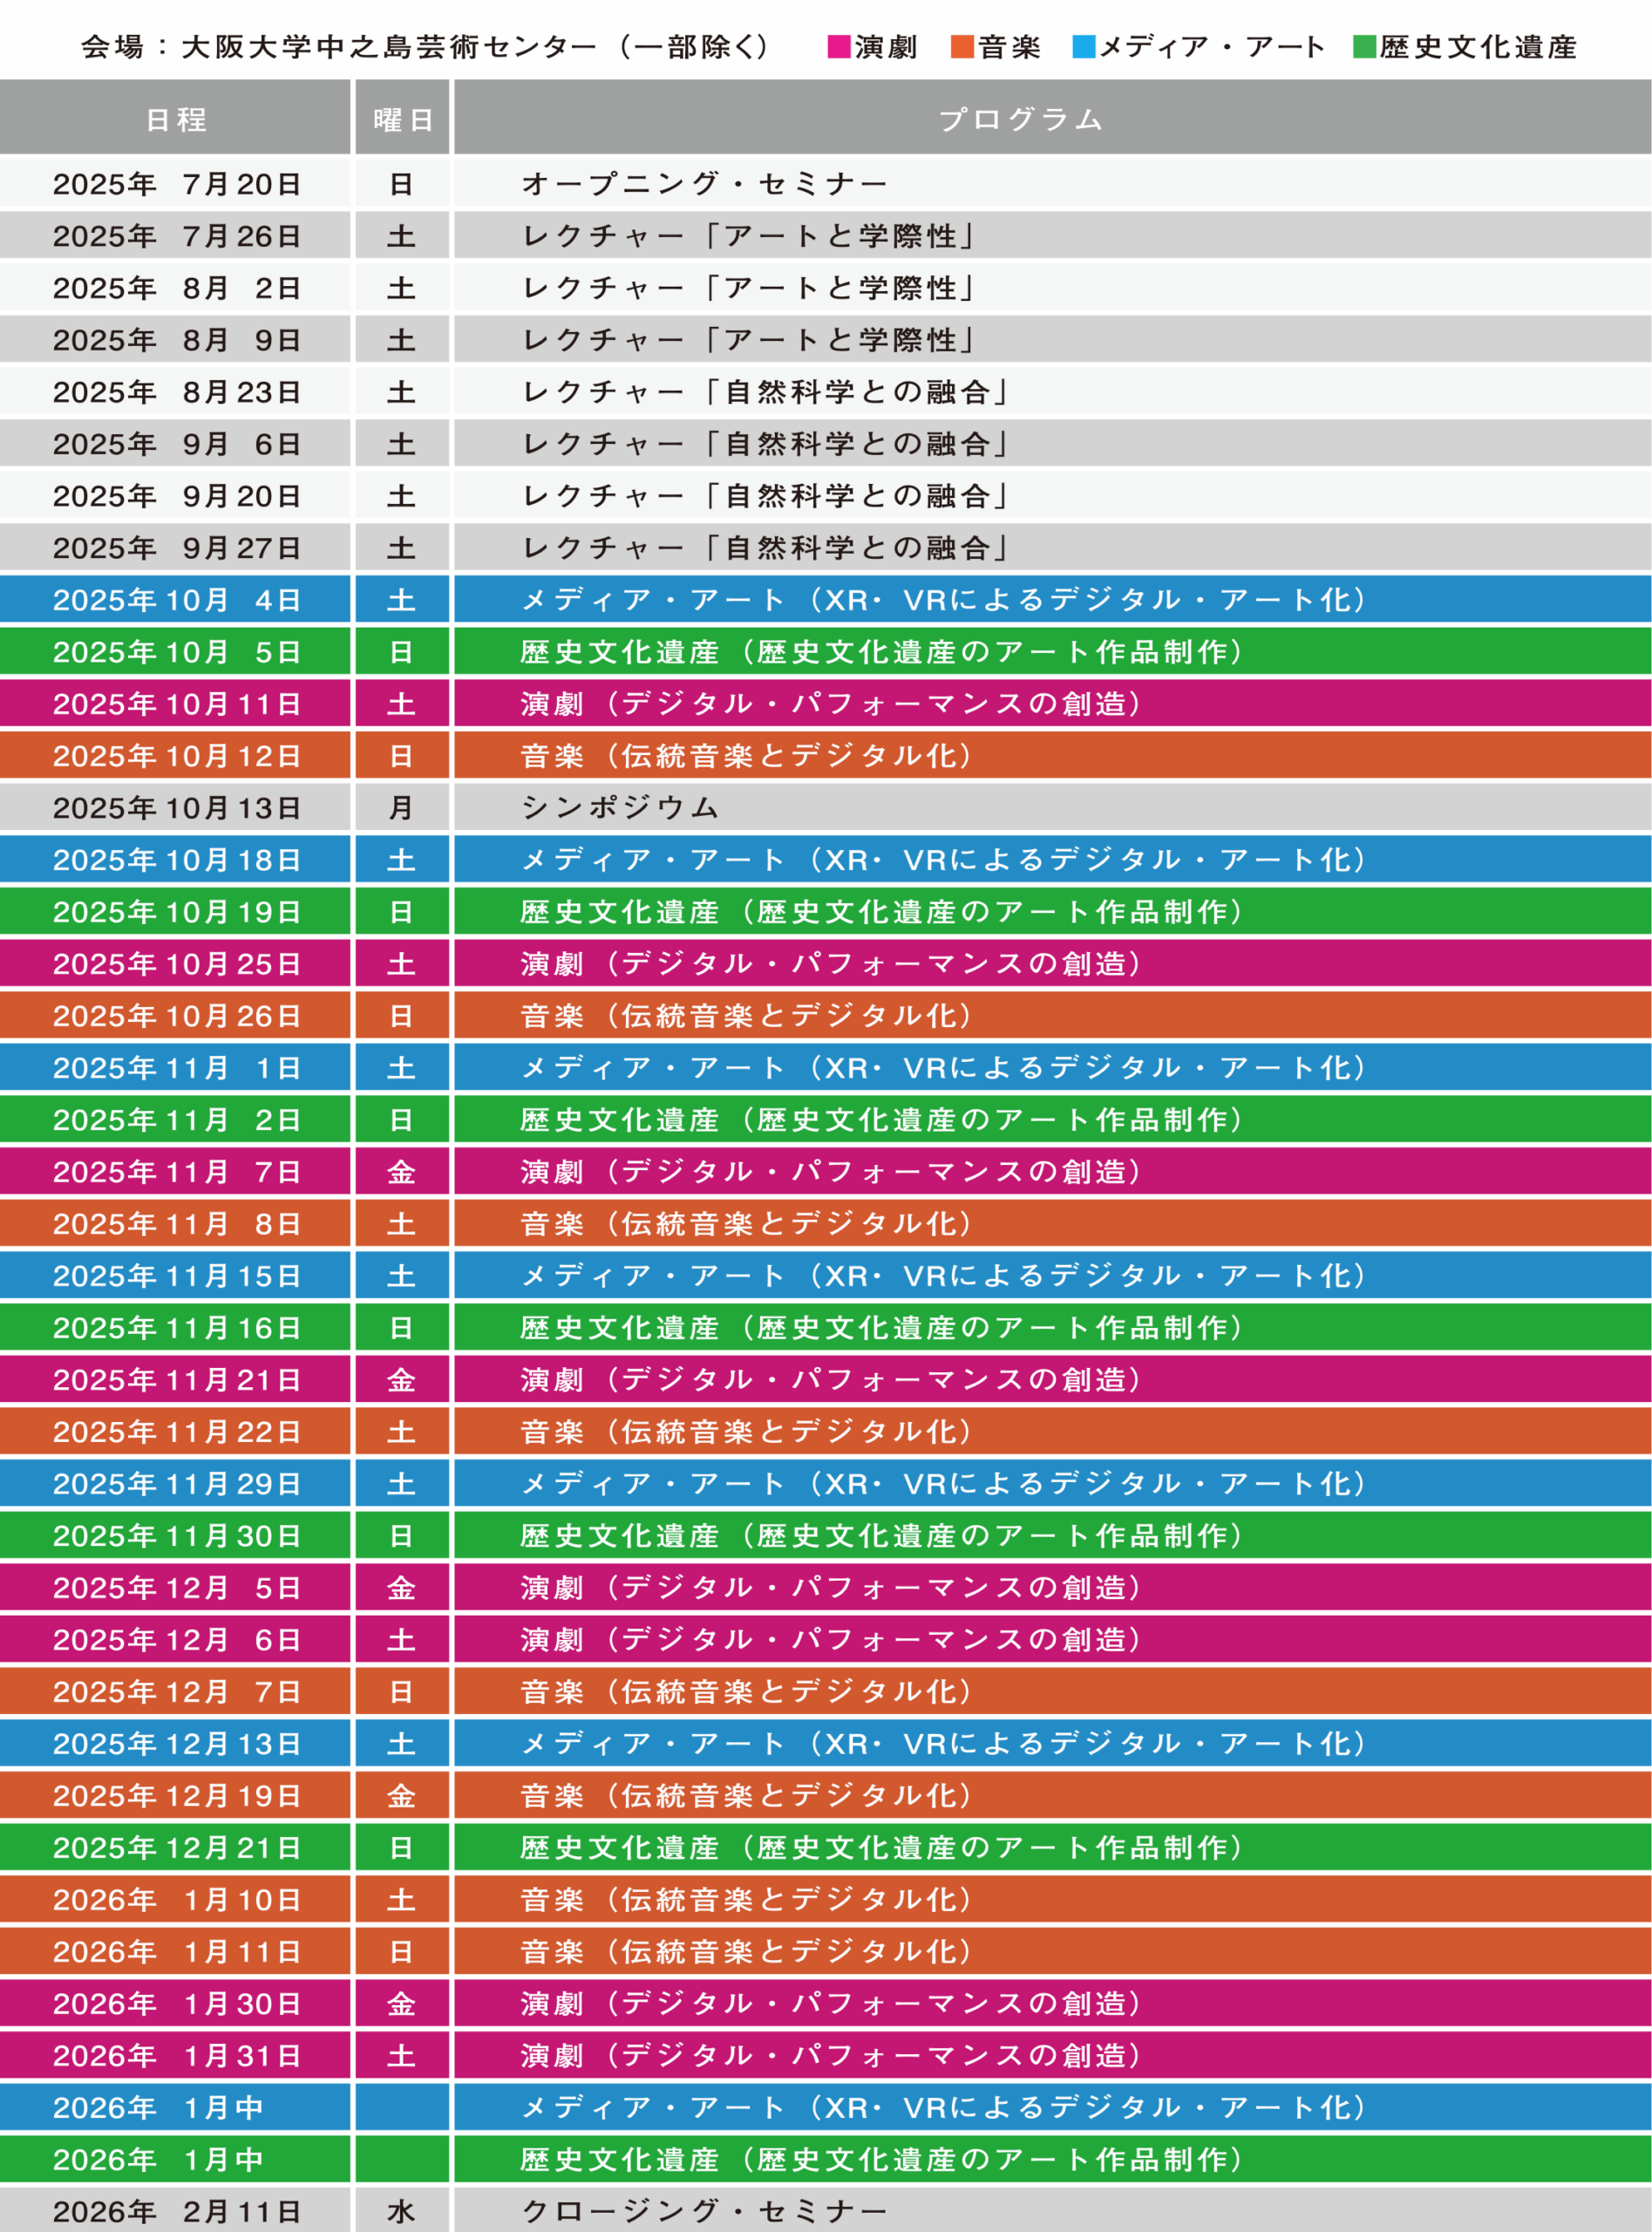
Task: Select the 2025年12月19日 date cell
Action: (176, 1796)
